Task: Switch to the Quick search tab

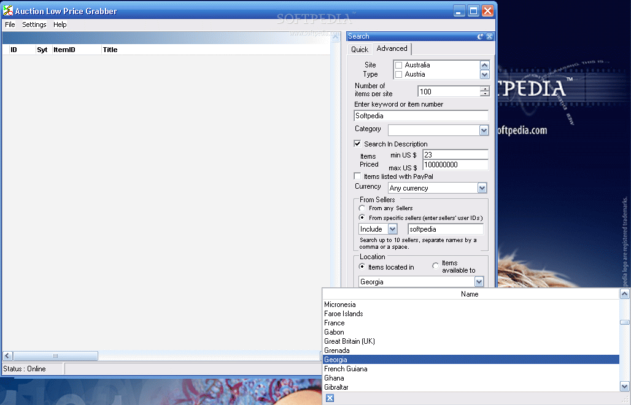Action: click(359, 50)
